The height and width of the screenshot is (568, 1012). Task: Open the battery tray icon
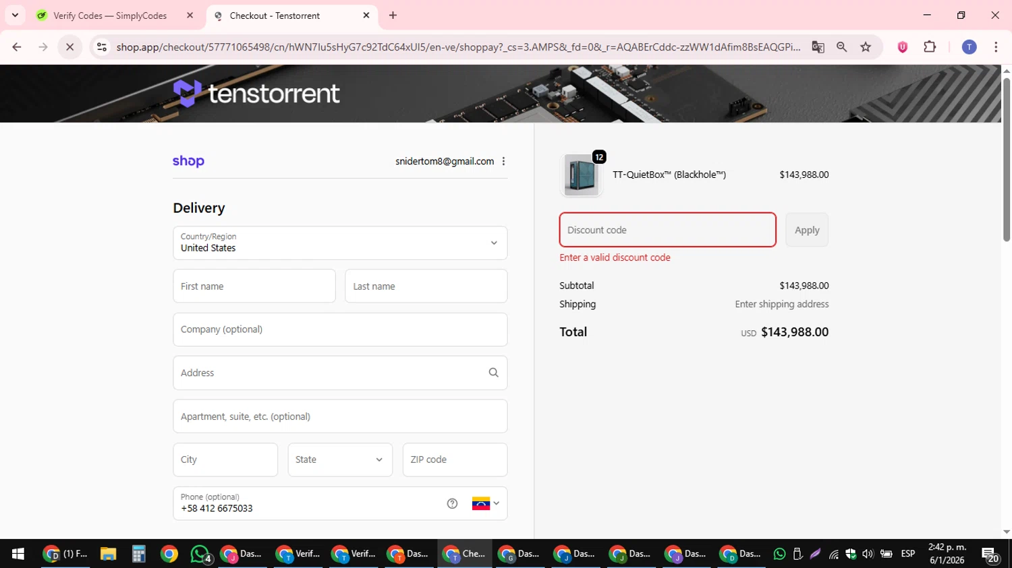[886, 554]
